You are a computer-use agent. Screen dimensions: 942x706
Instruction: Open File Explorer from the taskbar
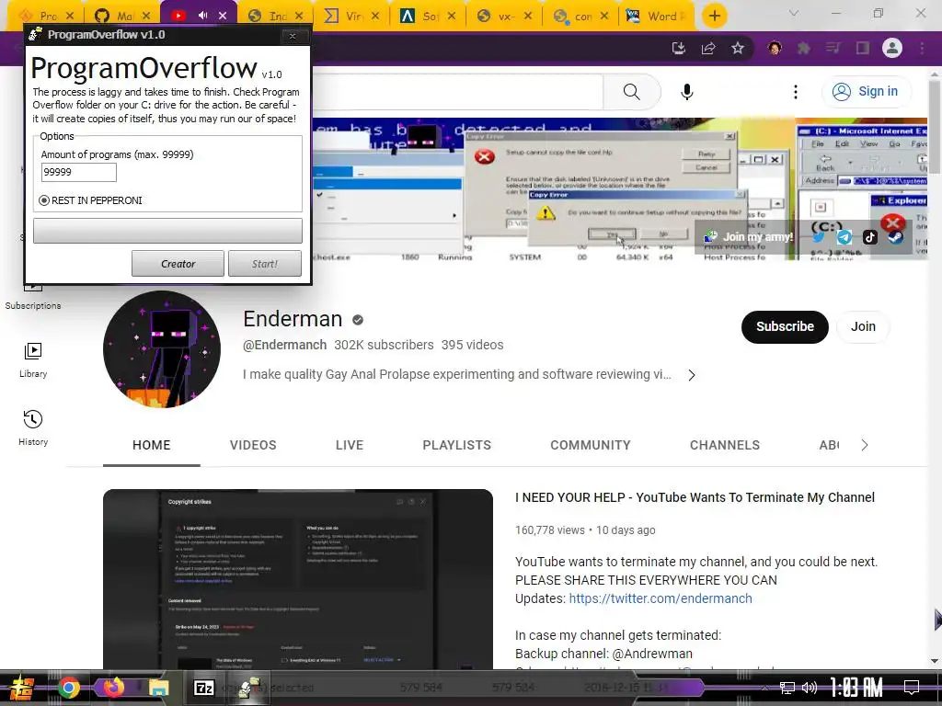[x=158, y=688]
